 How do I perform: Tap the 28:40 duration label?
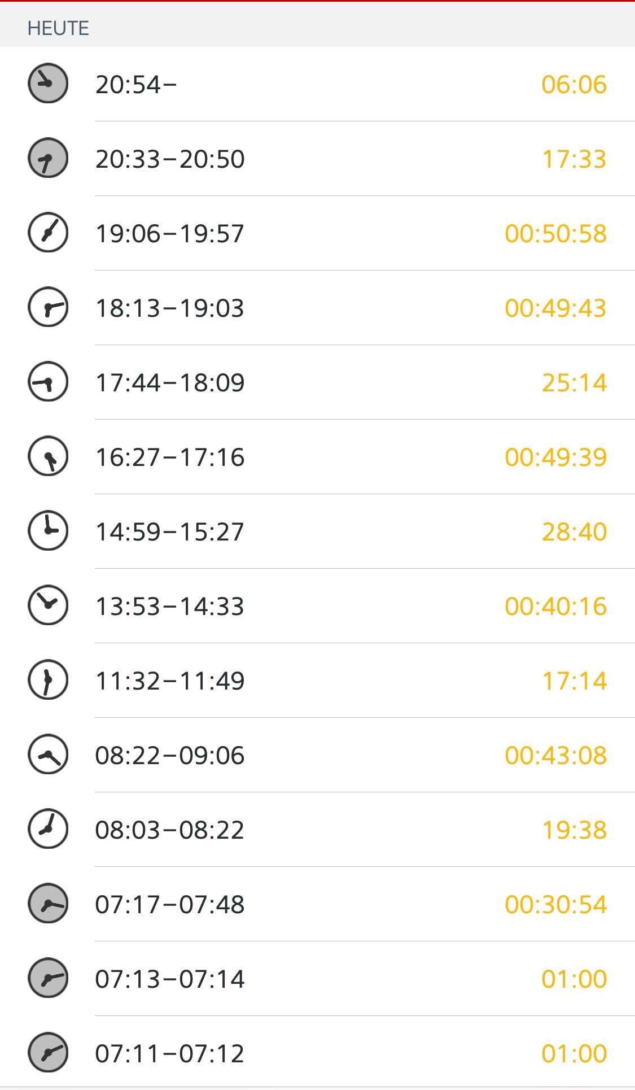point(574,532)
